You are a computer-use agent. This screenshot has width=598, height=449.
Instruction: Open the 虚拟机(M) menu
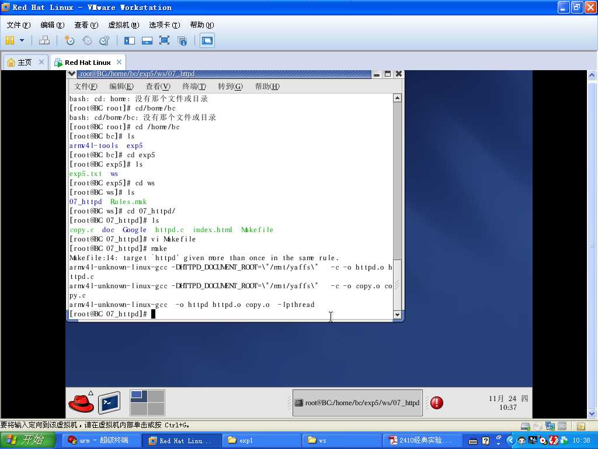click(x=124, y=25)
